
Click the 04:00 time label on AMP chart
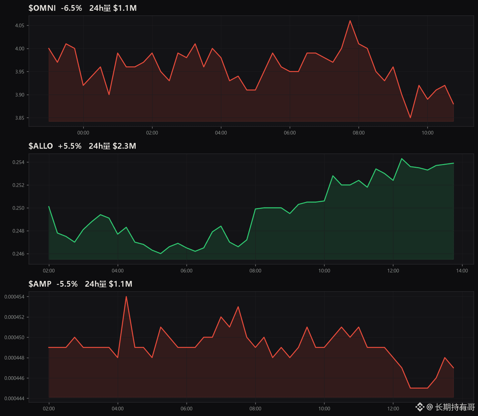tap(118, 409)
